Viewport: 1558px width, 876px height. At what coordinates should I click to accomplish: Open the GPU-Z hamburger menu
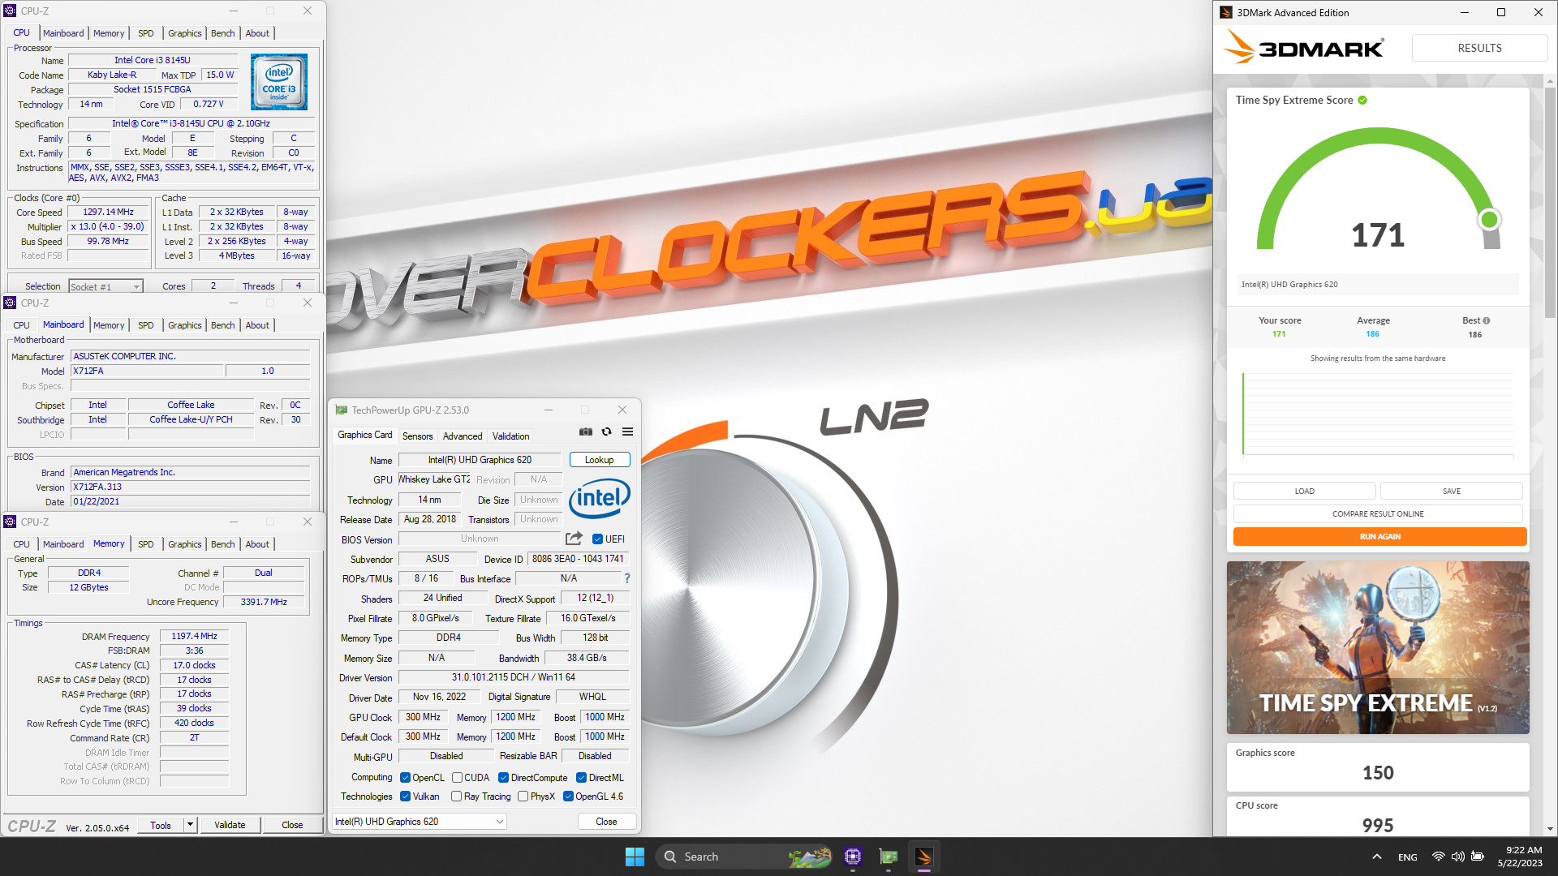point(627,432)
